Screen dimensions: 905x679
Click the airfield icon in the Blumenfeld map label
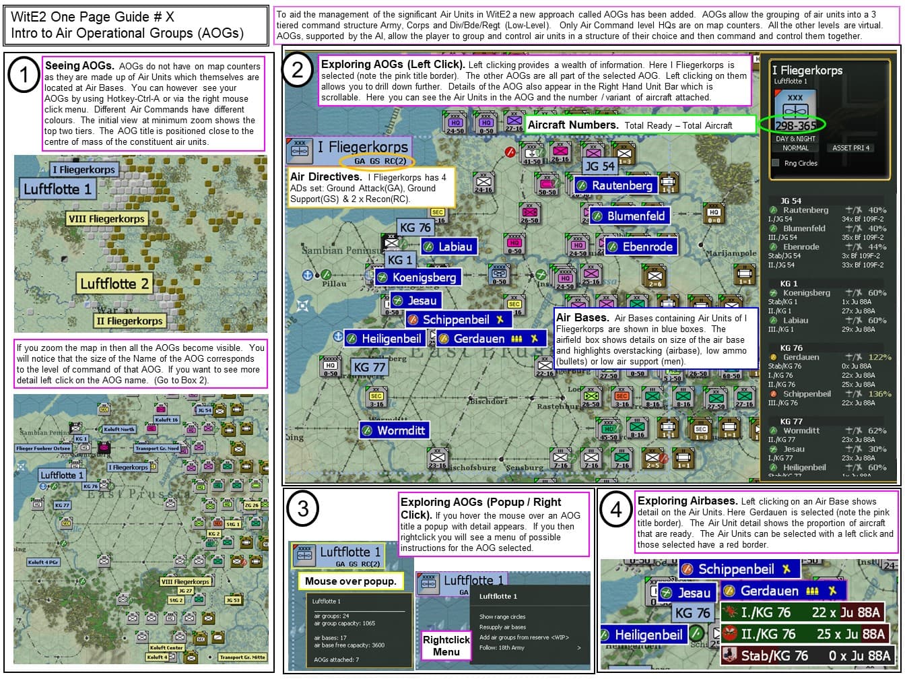coord(597,216)
